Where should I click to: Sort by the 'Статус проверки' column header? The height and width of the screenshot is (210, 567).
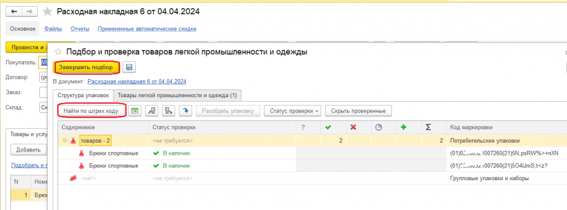coord(223,127)
